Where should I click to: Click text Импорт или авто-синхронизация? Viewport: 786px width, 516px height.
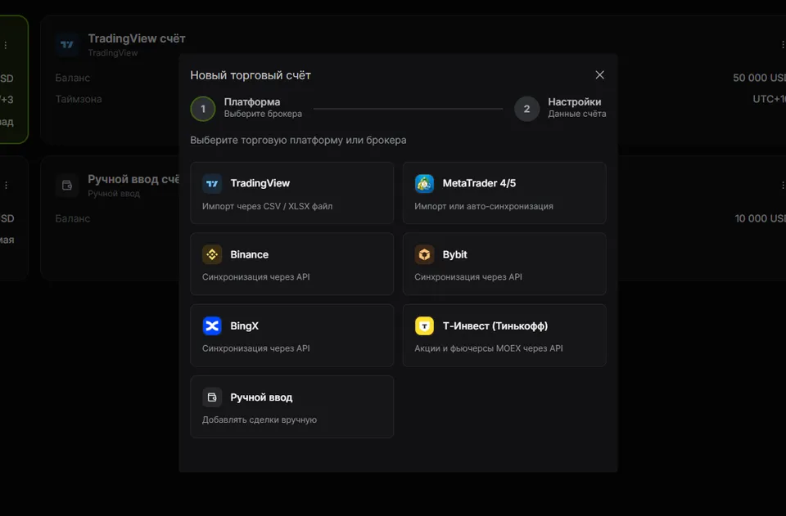(x=484, y=206)
